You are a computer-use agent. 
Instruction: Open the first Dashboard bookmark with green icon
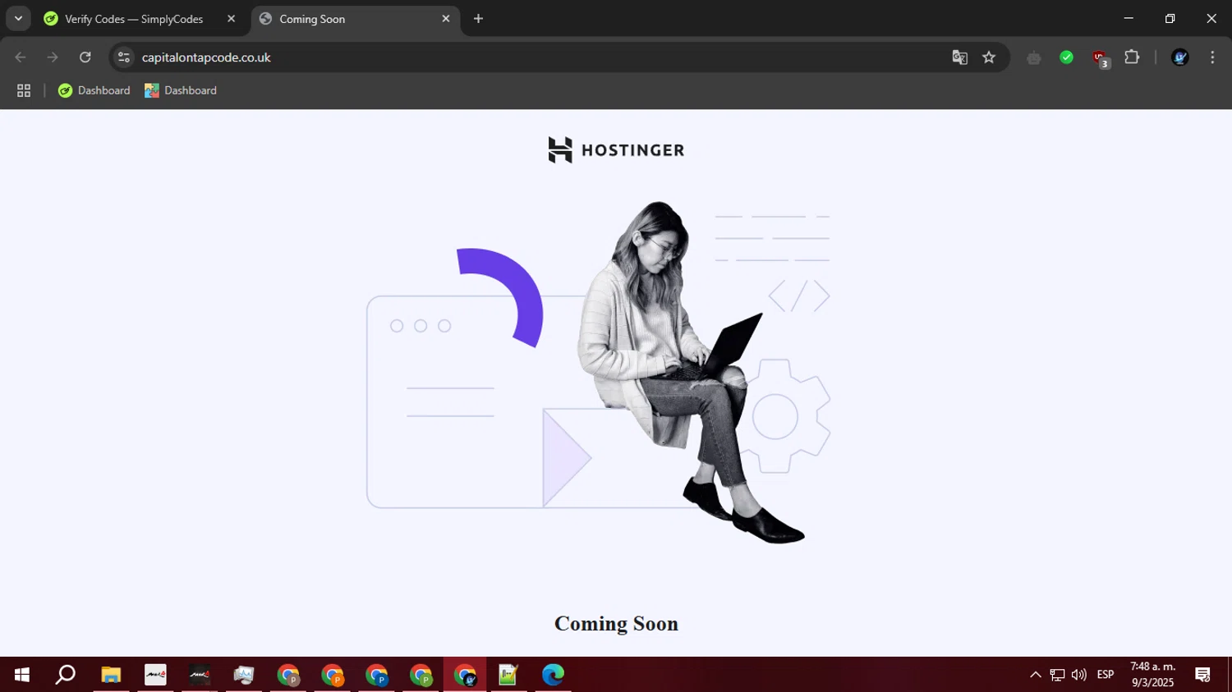94,90
